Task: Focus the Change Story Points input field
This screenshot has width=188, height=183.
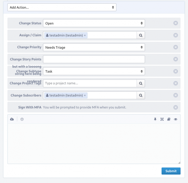Action: tap(94, 59)
